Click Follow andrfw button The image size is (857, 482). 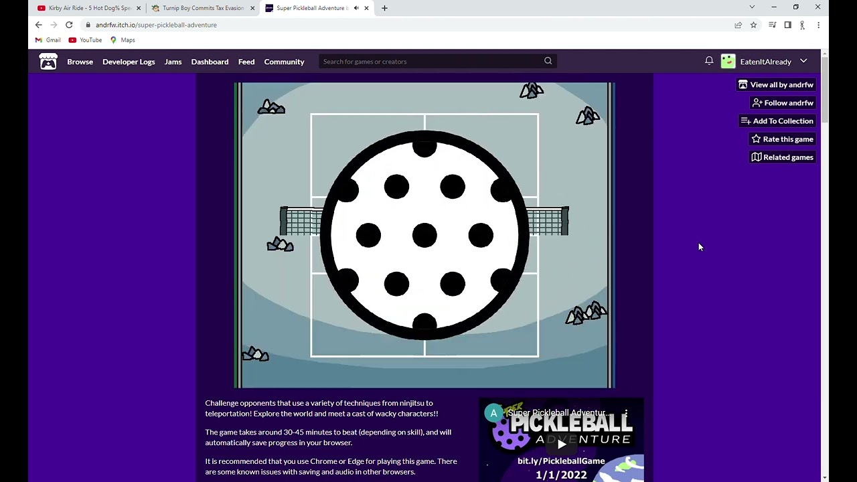783,103
